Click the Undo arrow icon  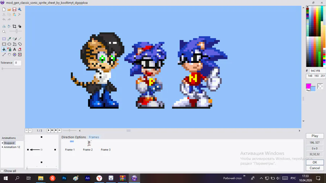(x=4, y=20)
